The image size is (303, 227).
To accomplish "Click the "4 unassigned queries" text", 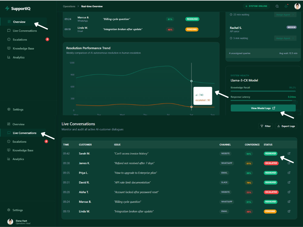I will [x=240, y=53].
